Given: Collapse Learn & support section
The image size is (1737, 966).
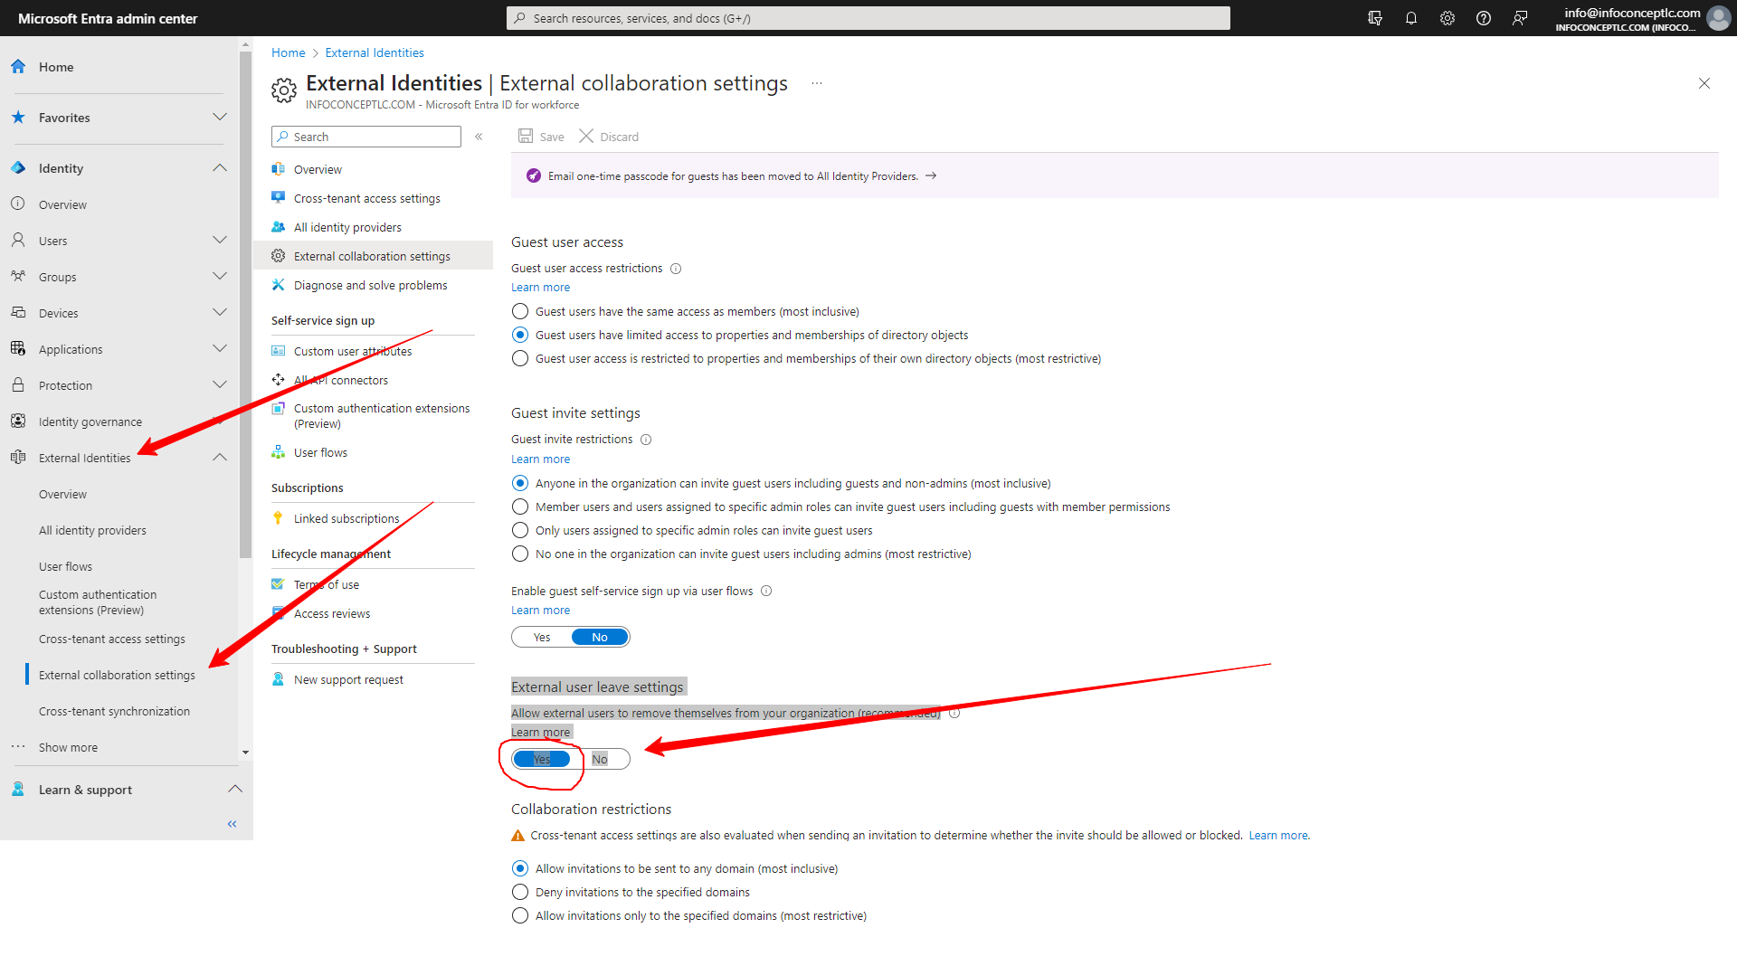Looking at the screenshot, I should 235,790.
